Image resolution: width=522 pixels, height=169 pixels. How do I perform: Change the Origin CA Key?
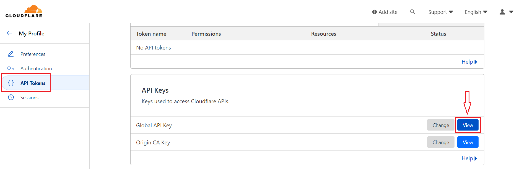(441, 142)
